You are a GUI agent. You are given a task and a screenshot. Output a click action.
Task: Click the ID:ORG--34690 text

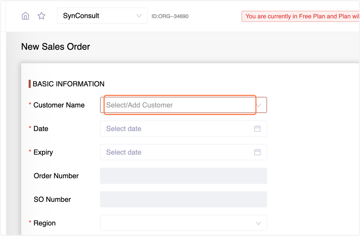point(170,16)
